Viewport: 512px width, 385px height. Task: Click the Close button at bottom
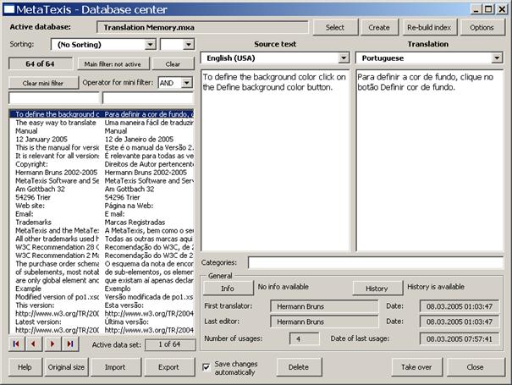coord(475,367)
